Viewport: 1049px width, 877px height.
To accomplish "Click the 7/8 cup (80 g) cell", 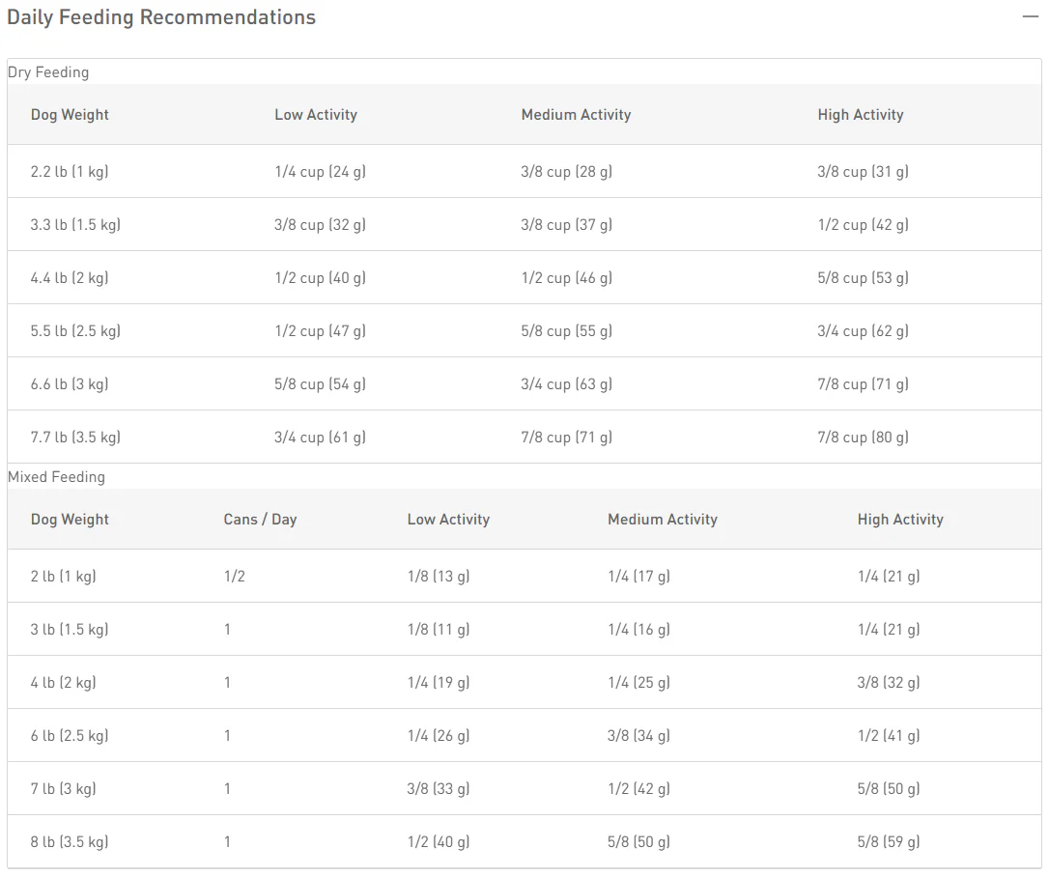I will [x=863, y=437].
